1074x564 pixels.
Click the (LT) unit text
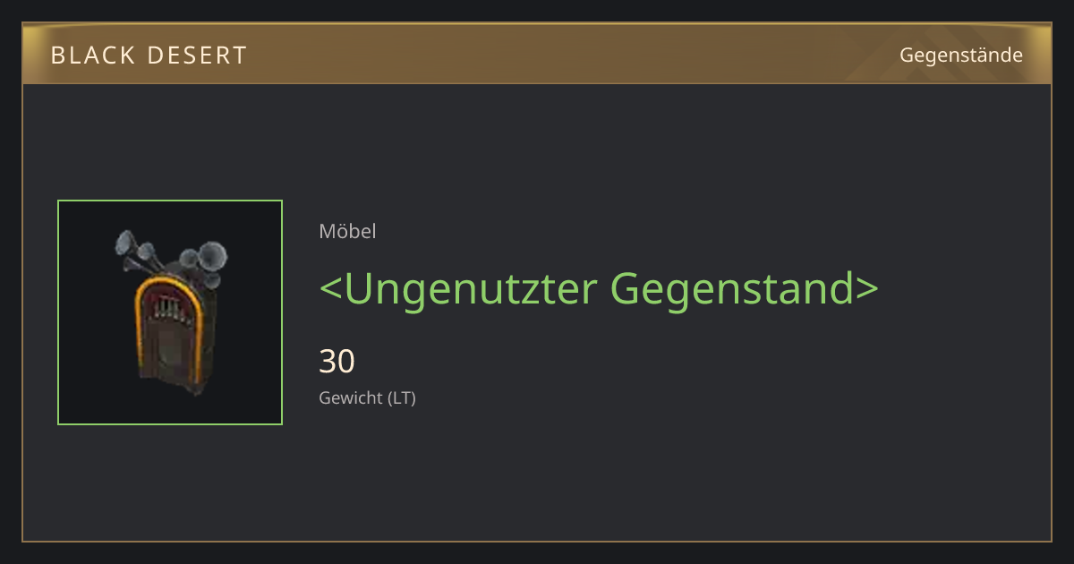pyautogui.click(x=401, y=397)
